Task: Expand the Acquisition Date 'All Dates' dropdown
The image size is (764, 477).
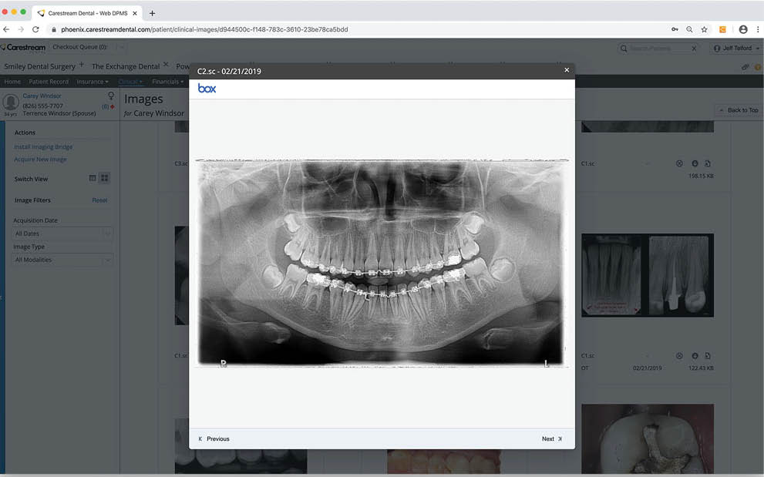Action: point(62,233)
